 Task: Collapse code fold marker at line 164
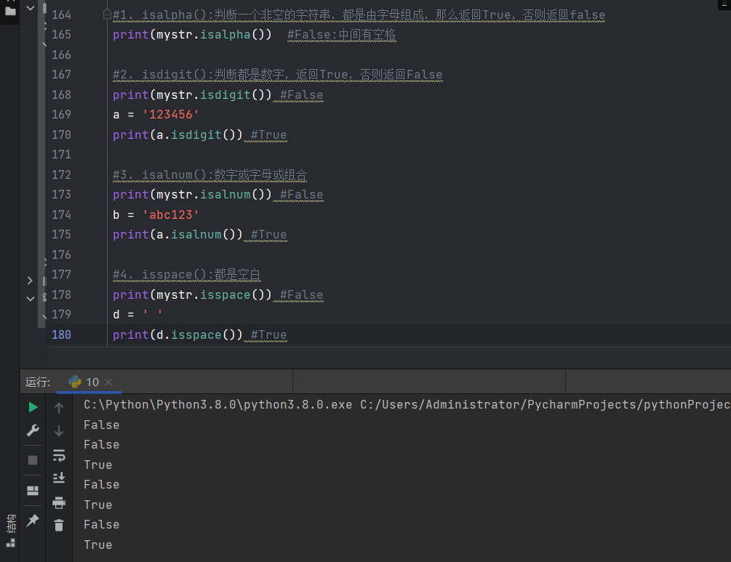tap(108, 15)
